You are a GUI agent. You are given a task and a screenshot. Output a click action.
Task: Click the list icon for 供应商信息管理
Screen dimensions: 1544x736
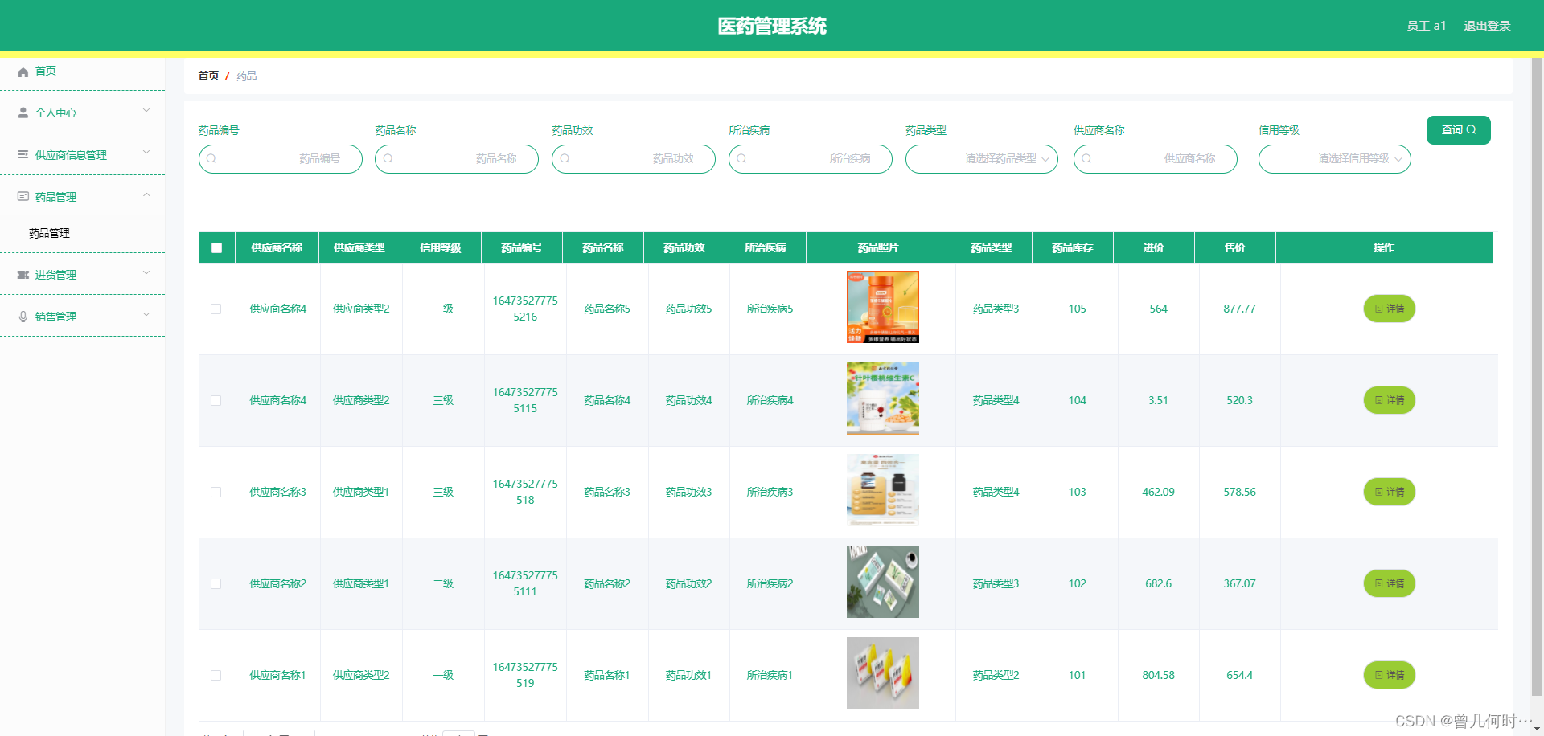point(23,155)
